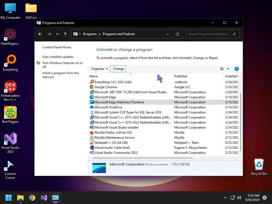Select Microsoft OneDrive row

(x=164, y=107)
